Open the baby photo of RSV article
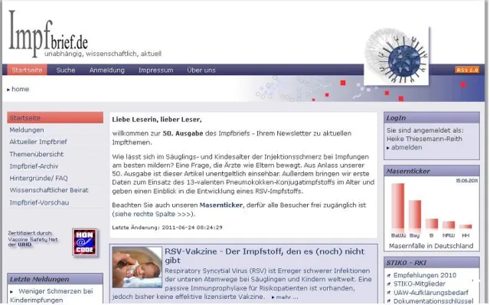The height and width of the screenshot is (305, 490). pos(137,267)
